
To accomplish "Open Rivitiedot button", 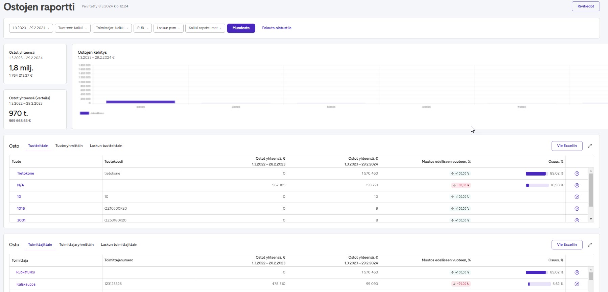I will 586,6.
